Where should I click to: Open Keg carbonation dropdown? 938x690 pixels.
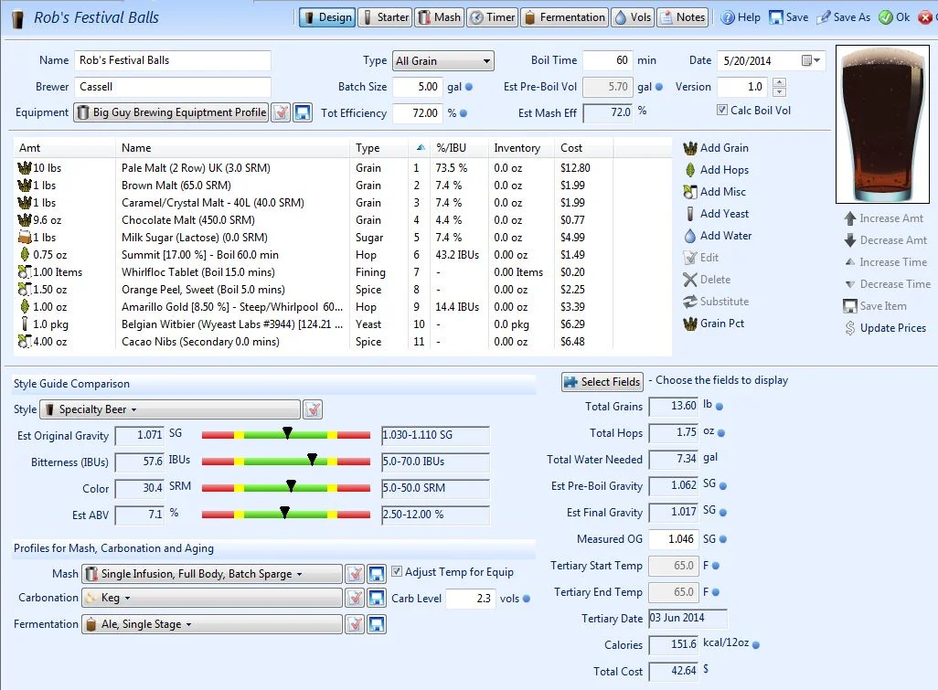click(x=212, y=598)
